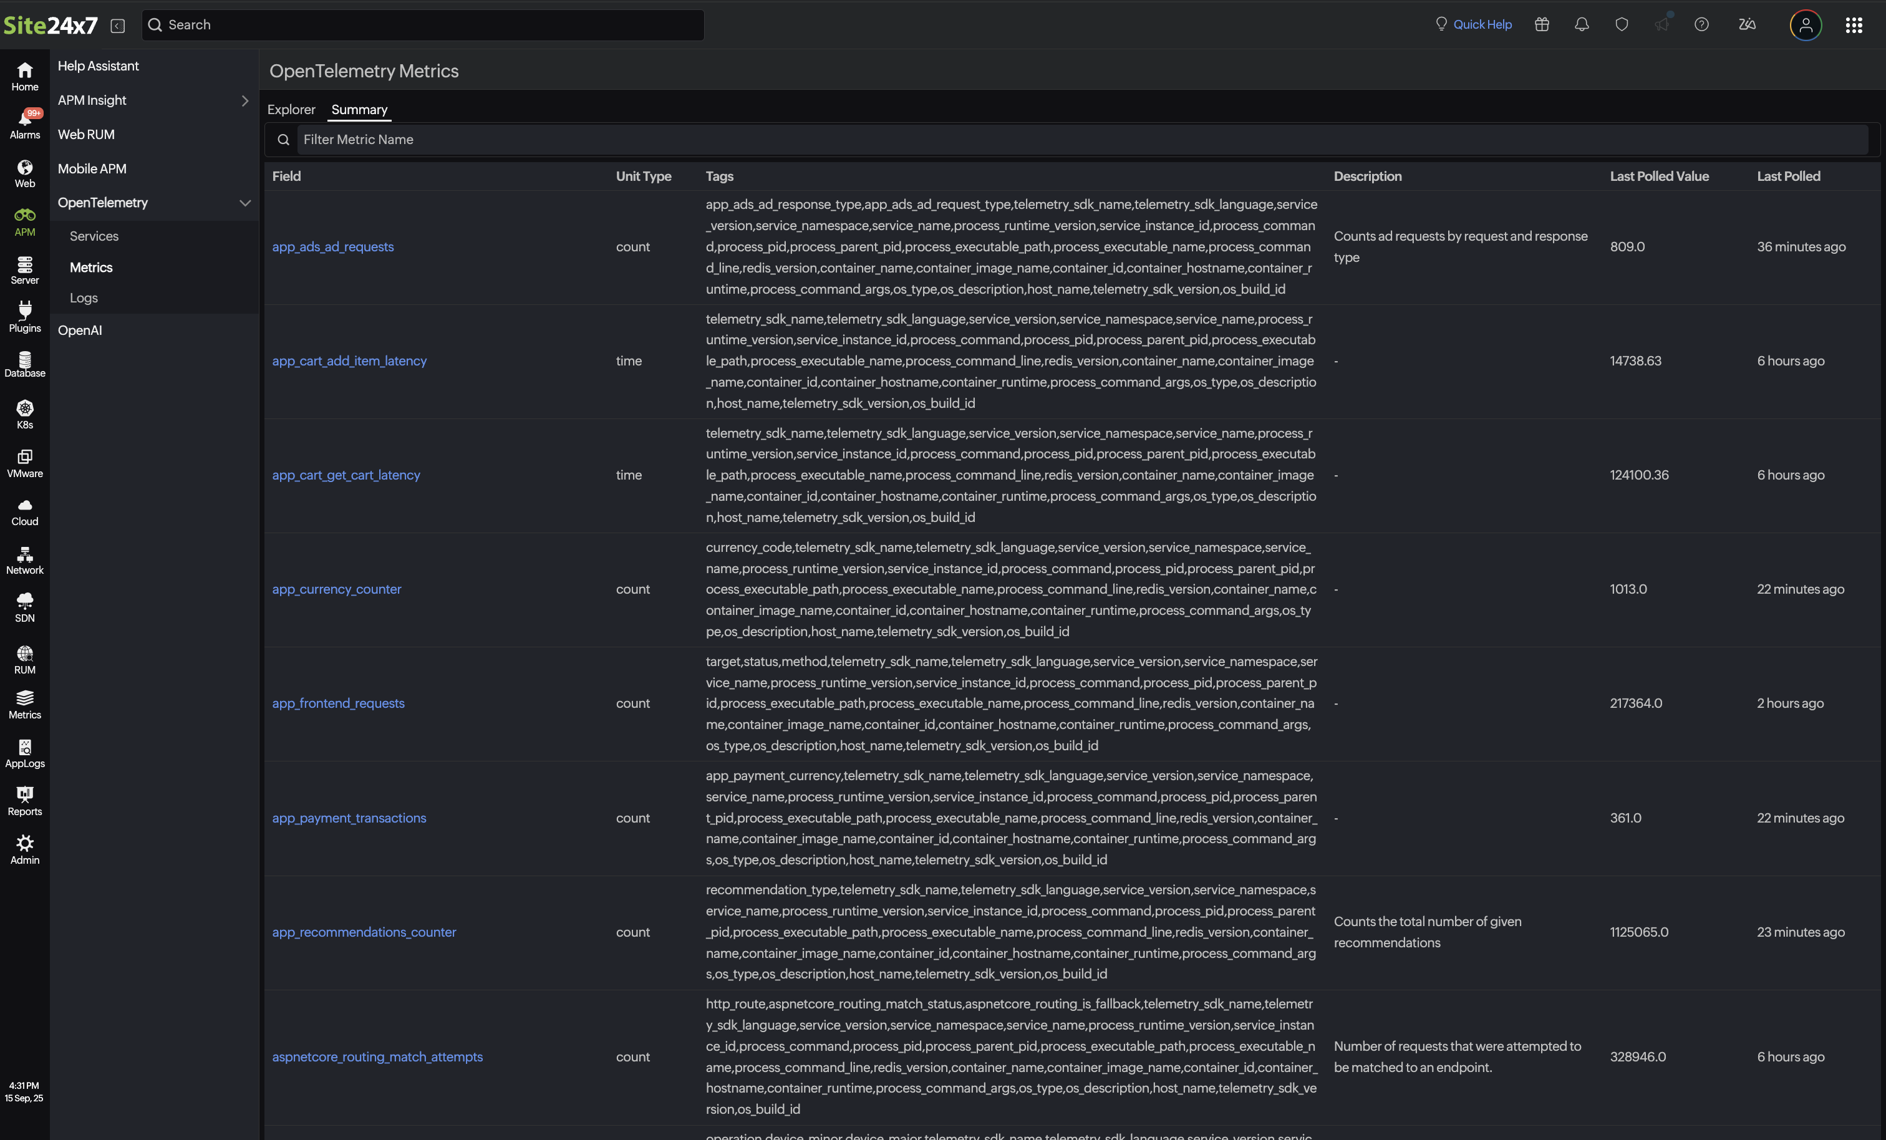Image resolution: width=1886 pixels, height=1140 pixels.
Task: Open the app_ads_ad_requests metric link
Action: pos(333,246)
